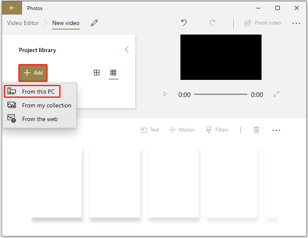Switch to medium grid view

(96, 73)
